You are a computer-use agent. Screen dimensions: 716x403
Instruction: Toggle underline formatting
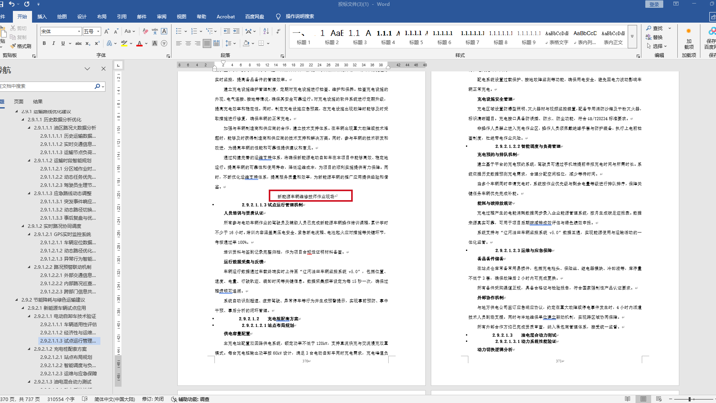point(63,43)
